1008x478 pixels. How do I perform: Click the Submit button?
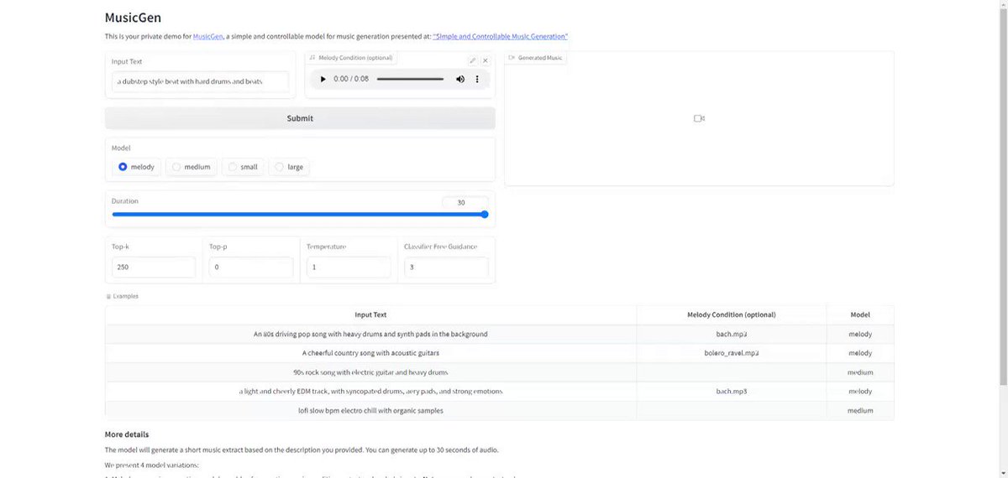[300, 118]
